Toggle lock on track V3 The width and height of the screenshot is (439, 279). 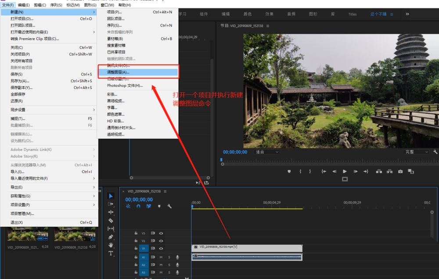[x=136, y=233]
